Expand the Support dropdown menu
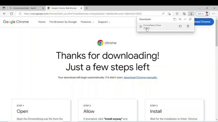 pos(104,22)
